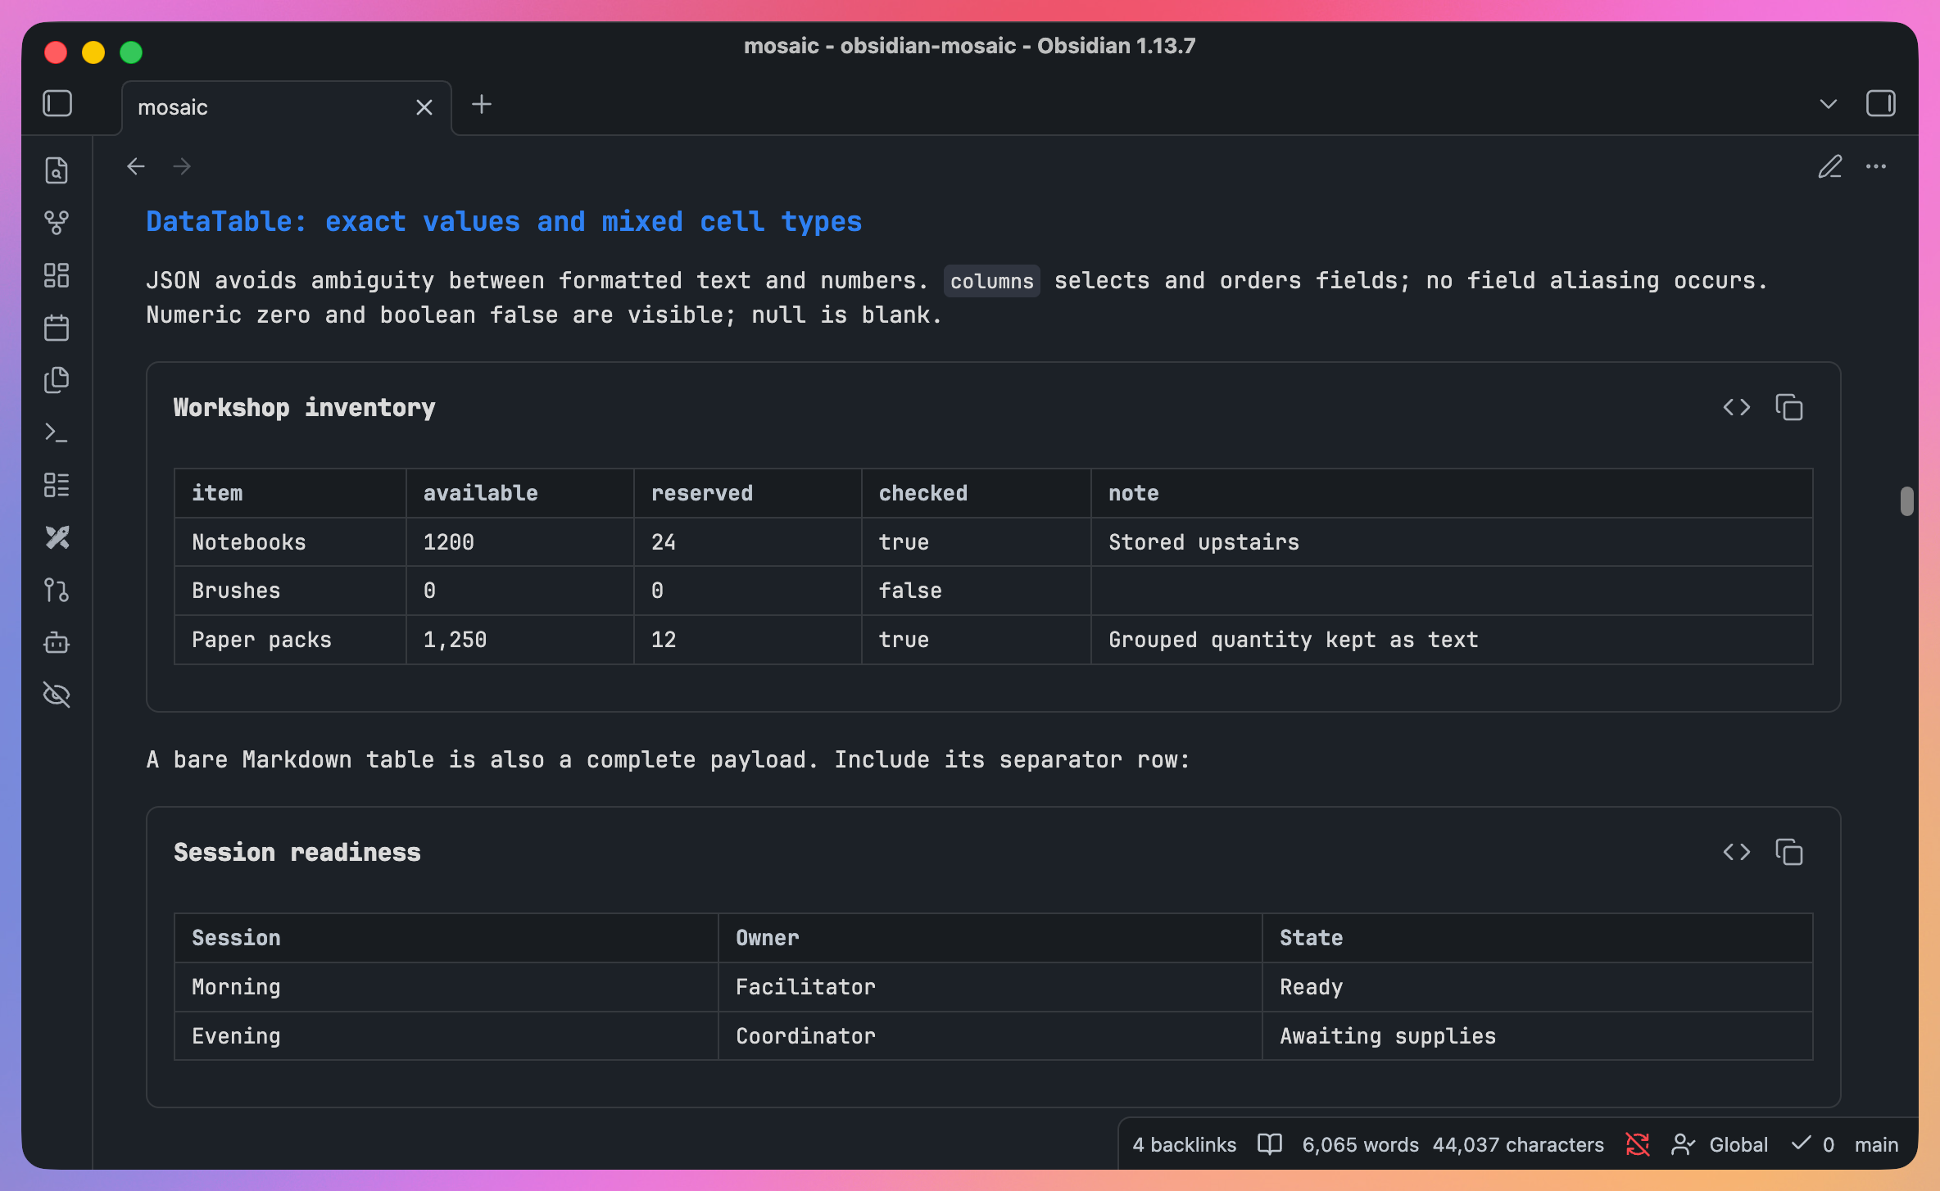Toggle the crossed-out eye visibility icon
Image resolution: width=1940 pixels, height=1191 pixels.
coord(57,695)
